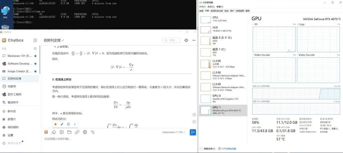Send the message with the blue arrow button
Screen dimensions: 343x153
tap(193, 132)
